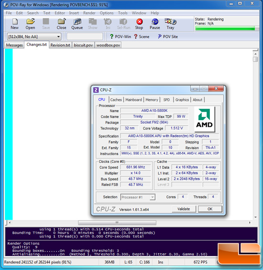Click the POV-Ray title bar icon

(6, 5)
